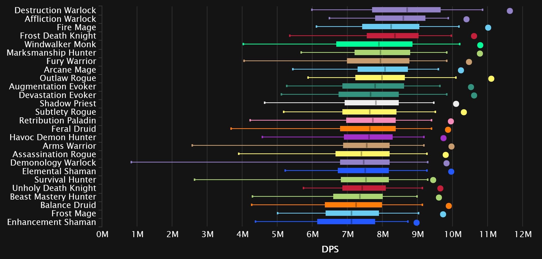This screenshot has height=259, width=542.
Task: Click the Arms Warrior label
Action: 69,146
